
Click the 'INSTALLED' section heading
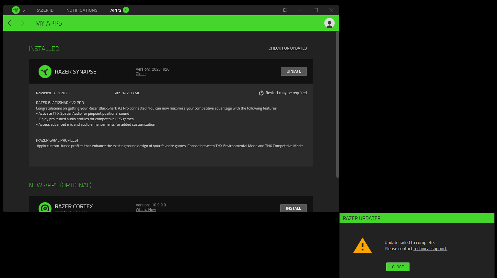pos(44,49)
